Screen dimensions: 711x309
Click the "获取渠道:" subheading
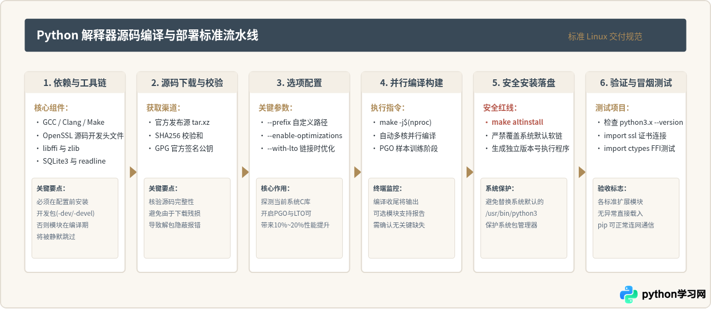(163, 108)
